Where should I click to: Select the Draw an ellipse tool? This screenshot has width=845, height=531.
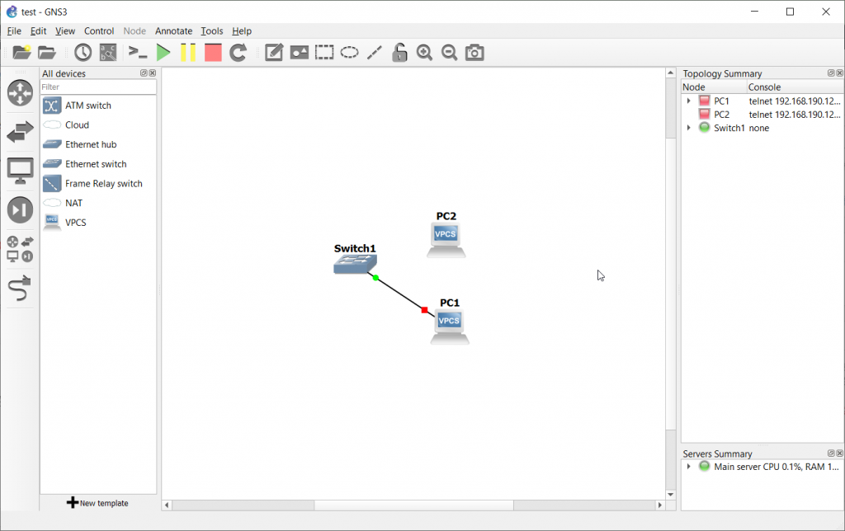coord(349,52)
